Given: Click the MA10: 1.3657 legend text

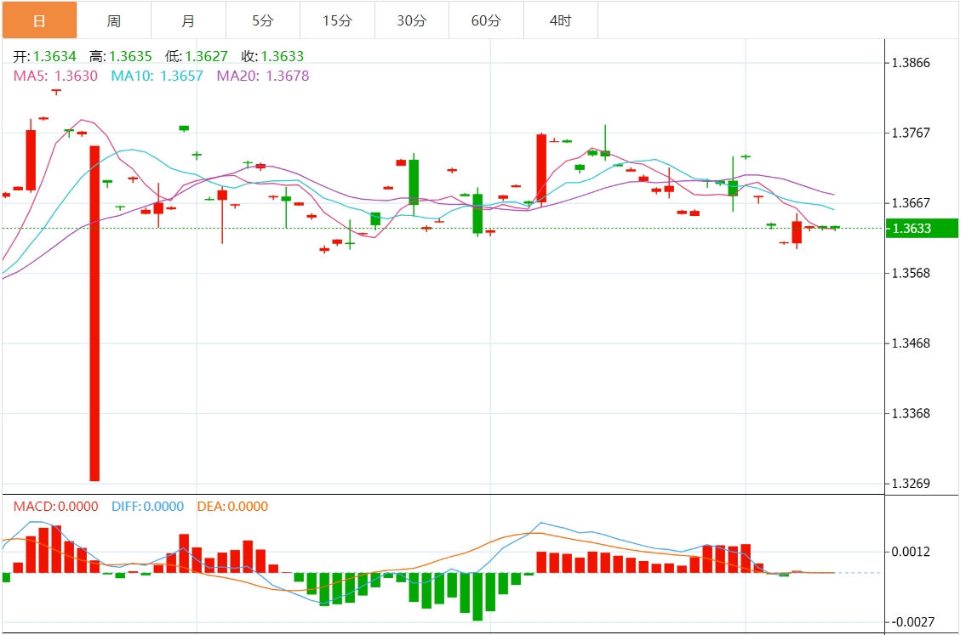Looking at the screenshot, I should tap(157, 76).
